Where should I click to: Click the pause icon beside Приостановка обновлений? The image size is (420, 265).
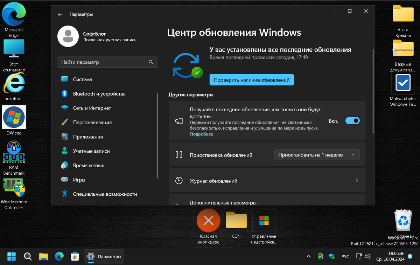tap(179, 154)
